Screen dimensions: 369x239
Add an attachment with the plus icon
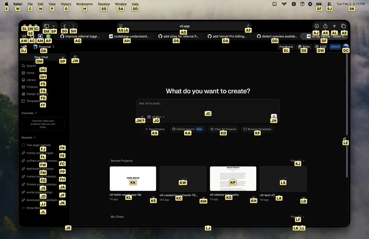(x=142, y=117)
